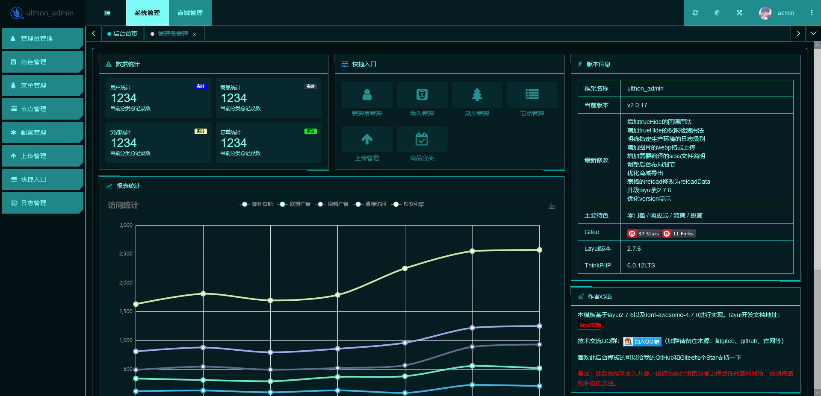Image resolution: width=821 pixels, height=396 pixels.
Task: Close the 管理员管理 tab
Action: tap(195, 34)
